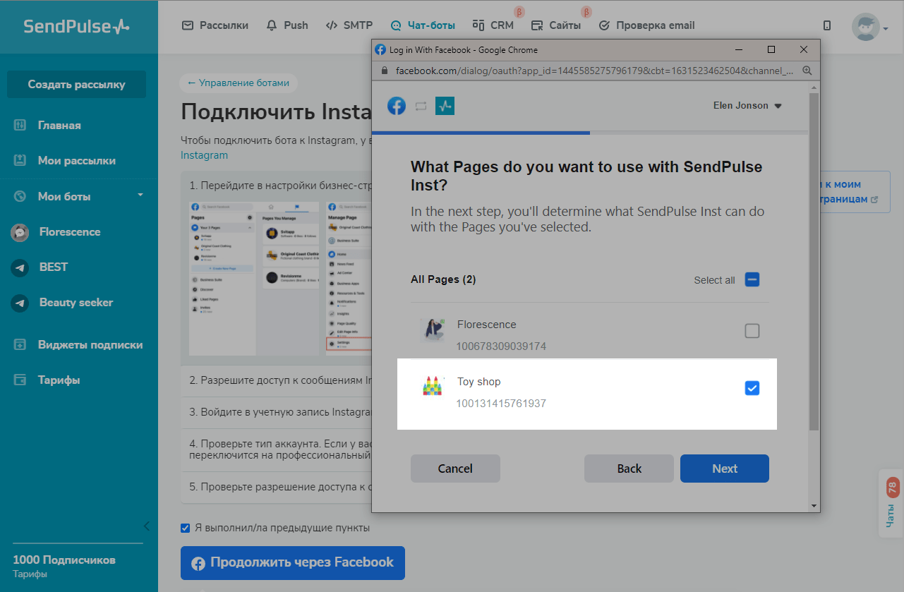Click the SendPulse app icon in the dialog
This screenshot has width=904, height=592.
[445, 106]
